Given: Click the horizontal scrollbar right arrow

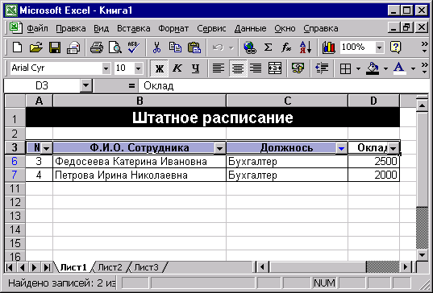Looking at the screenshot, I should (406, 266).
